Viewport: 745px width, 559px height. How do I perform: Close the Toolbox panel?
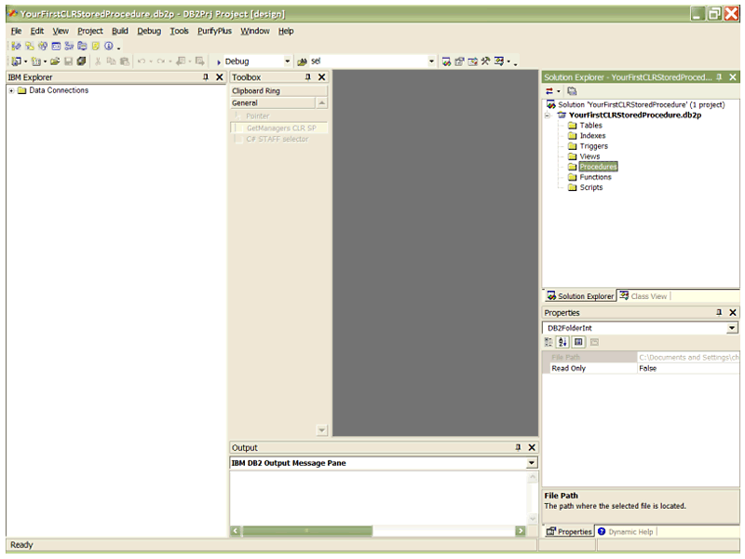click(322, 77)
